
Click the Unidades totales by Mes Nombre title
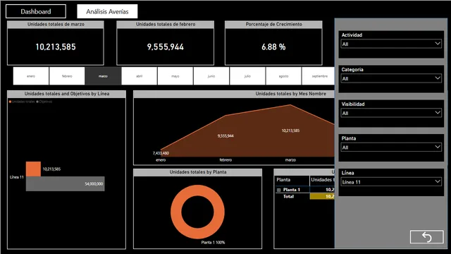pyautogui.click(x=291, y=94)
